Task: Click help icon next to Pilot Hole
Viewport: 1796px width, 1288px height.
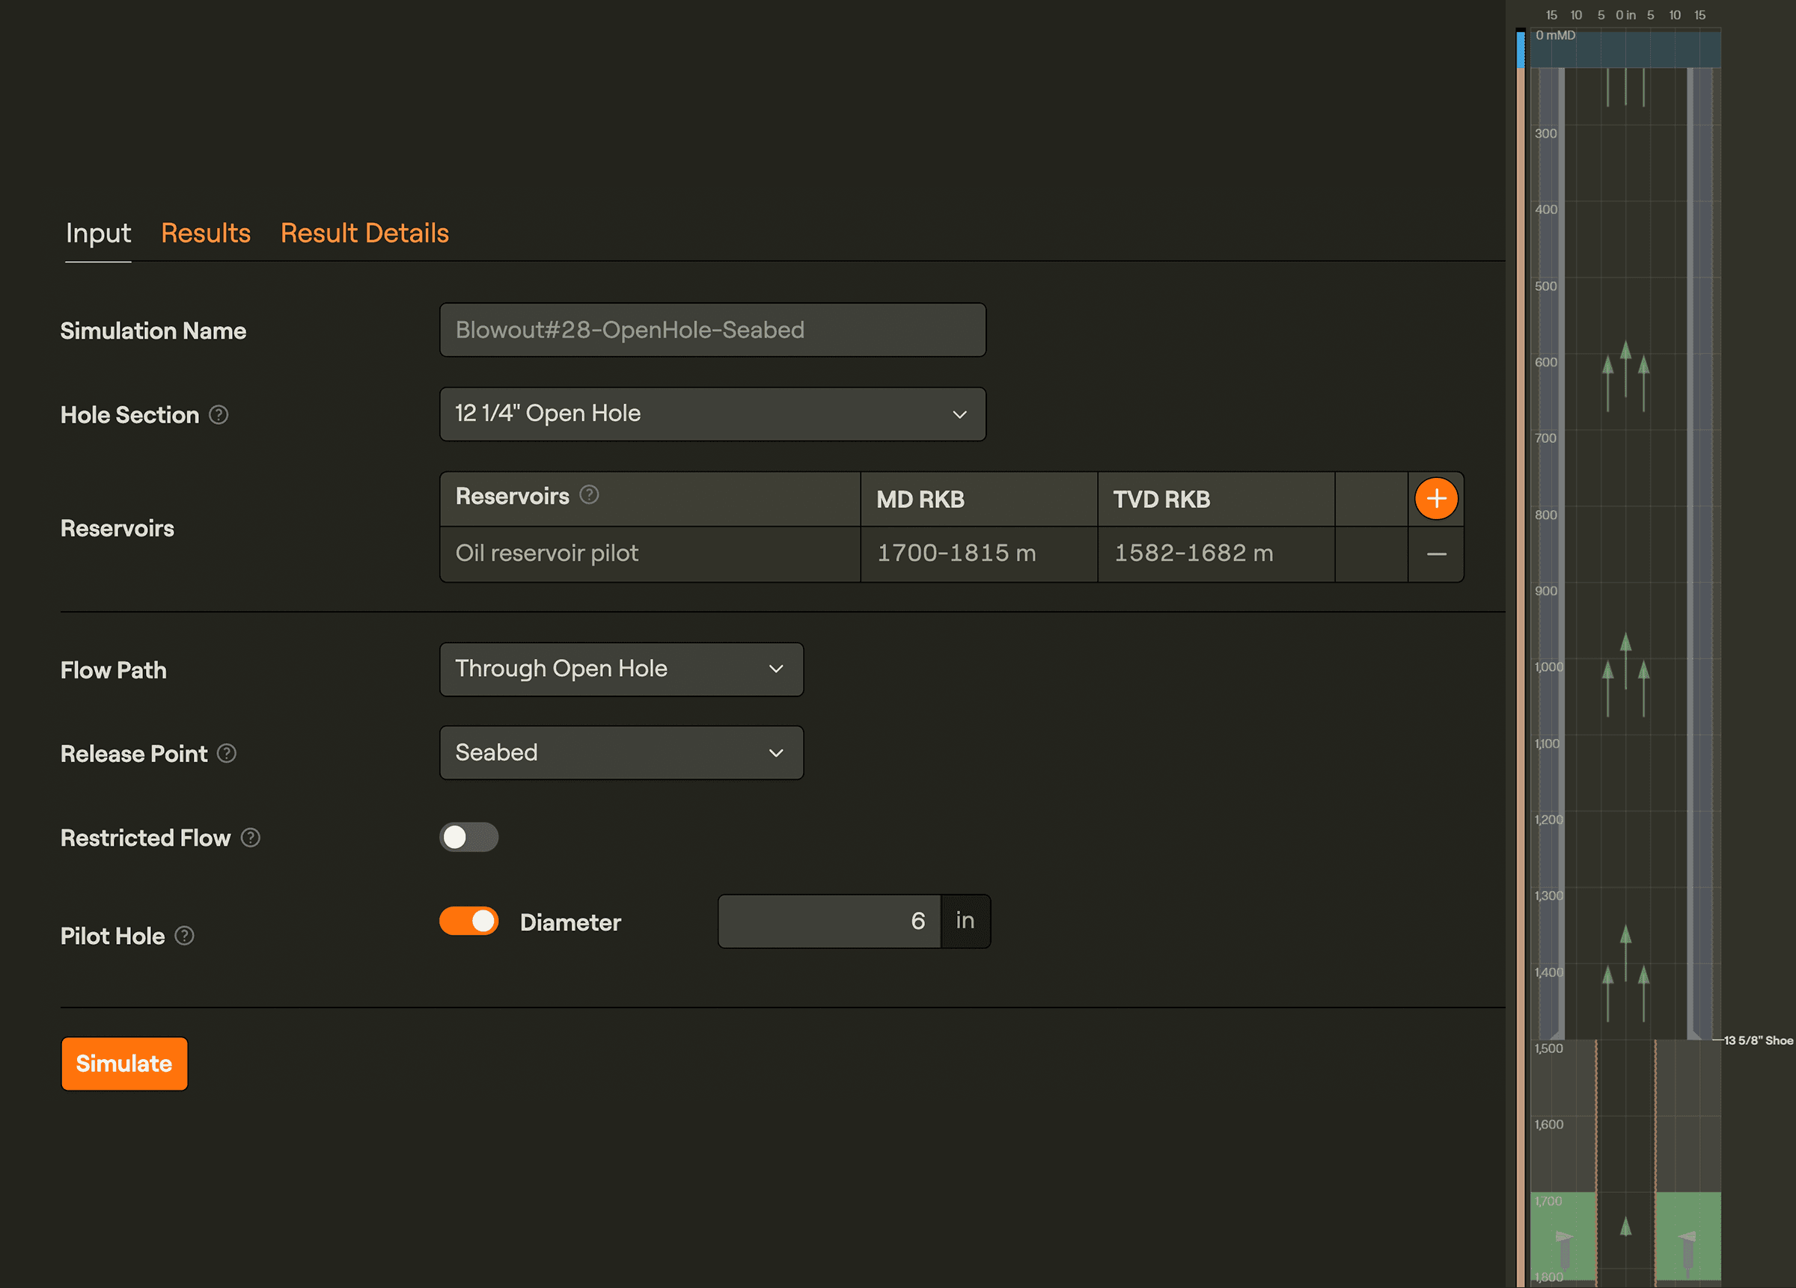Action: pyautogui.click(x=185, y=936)
